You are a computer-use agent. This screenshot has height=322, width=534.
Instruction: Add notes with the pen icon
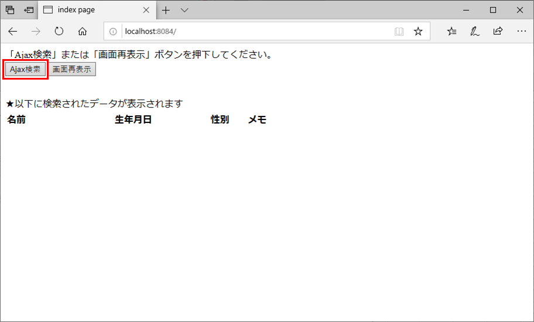click(475, 32)
